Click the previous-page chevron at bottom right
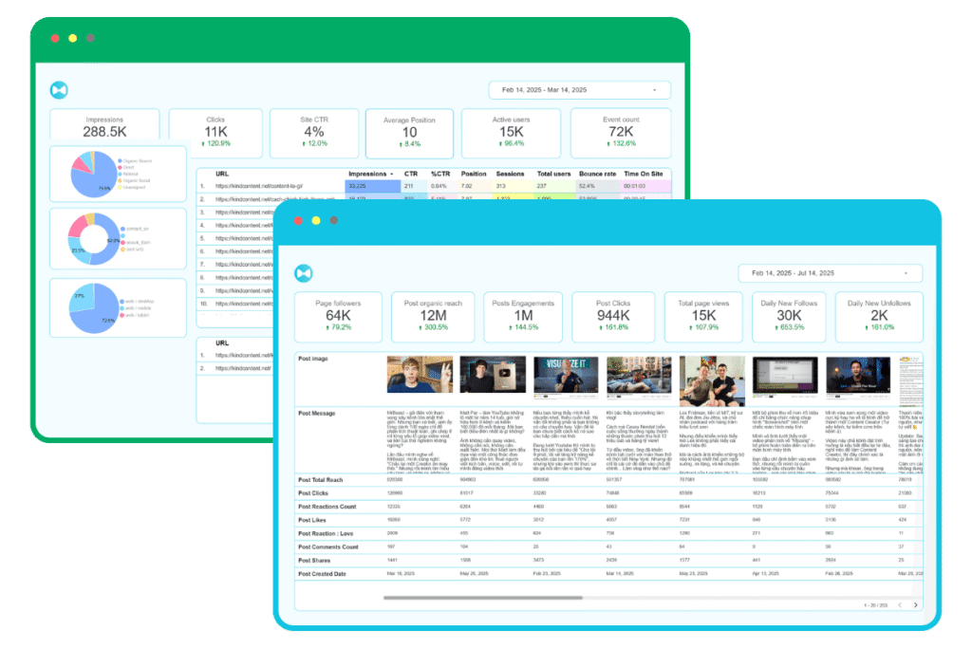The image size is (972, 648). pyautogui.click(x=900, y=604)
